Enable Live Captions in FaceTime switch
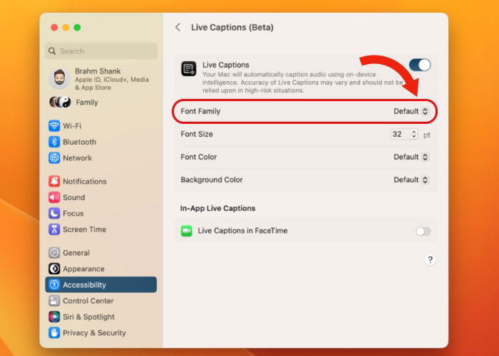 (423, 231)
